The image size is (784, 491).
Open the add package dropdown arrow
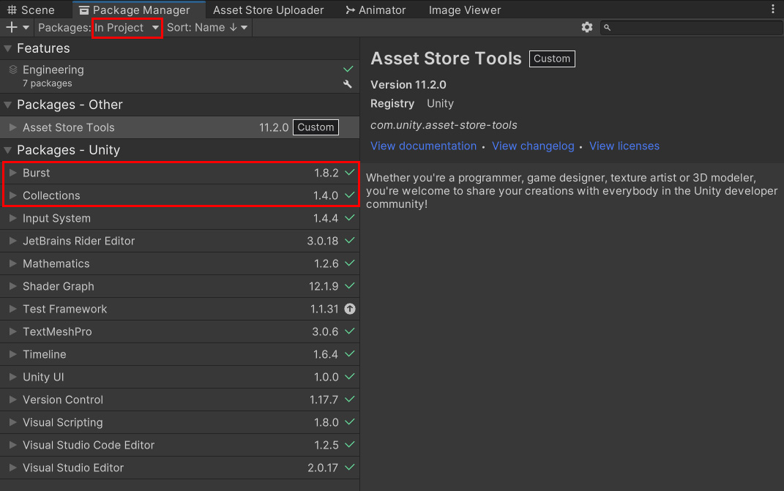pos(26,28)
